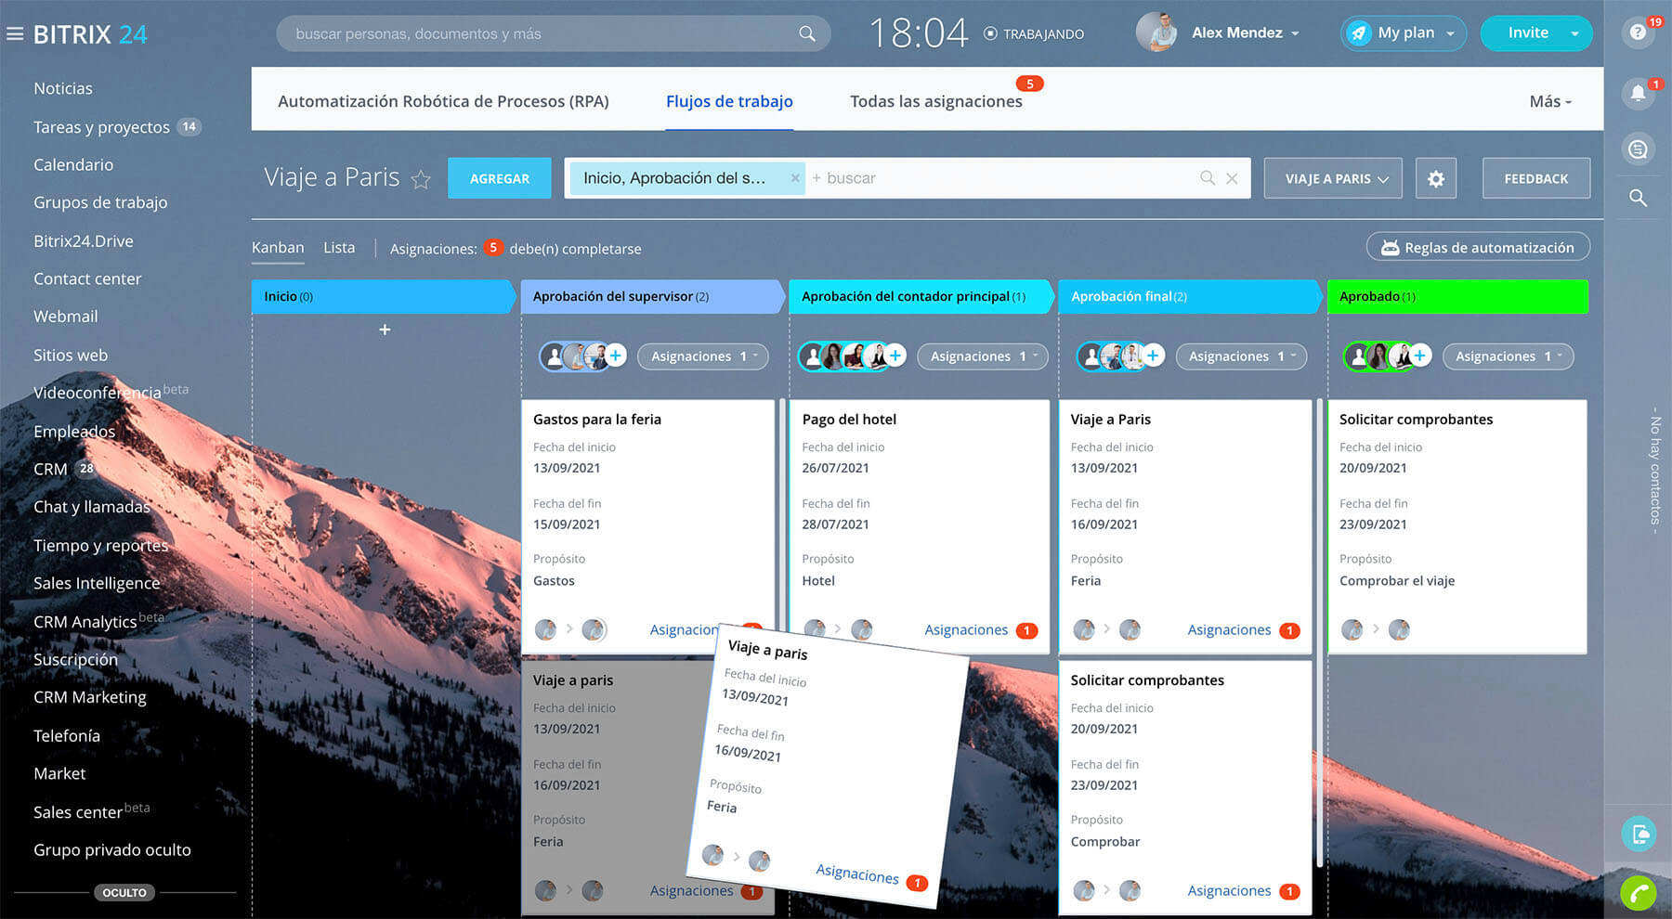Star Viaje a Paris as favorite
Viewport: 1672px width, 919px height.
[x=421, y=179]
